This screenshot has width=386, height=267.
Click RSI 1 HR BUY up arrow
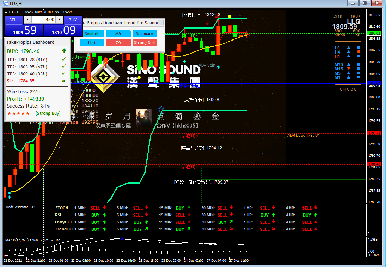pos(274,215)
